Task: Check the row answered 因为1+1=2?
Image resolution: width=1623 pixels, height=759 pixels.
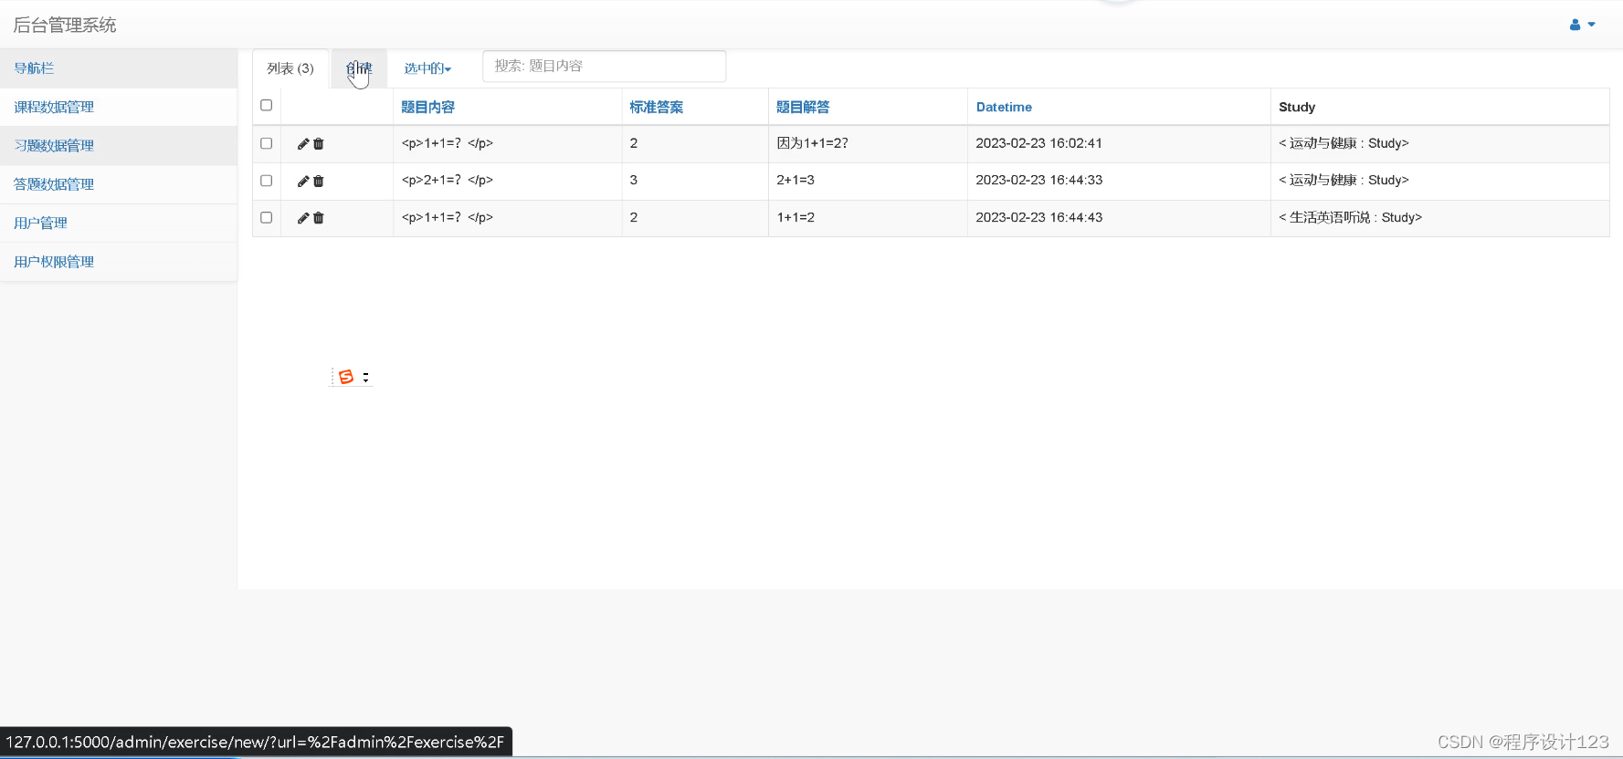Action: [267, 143]
